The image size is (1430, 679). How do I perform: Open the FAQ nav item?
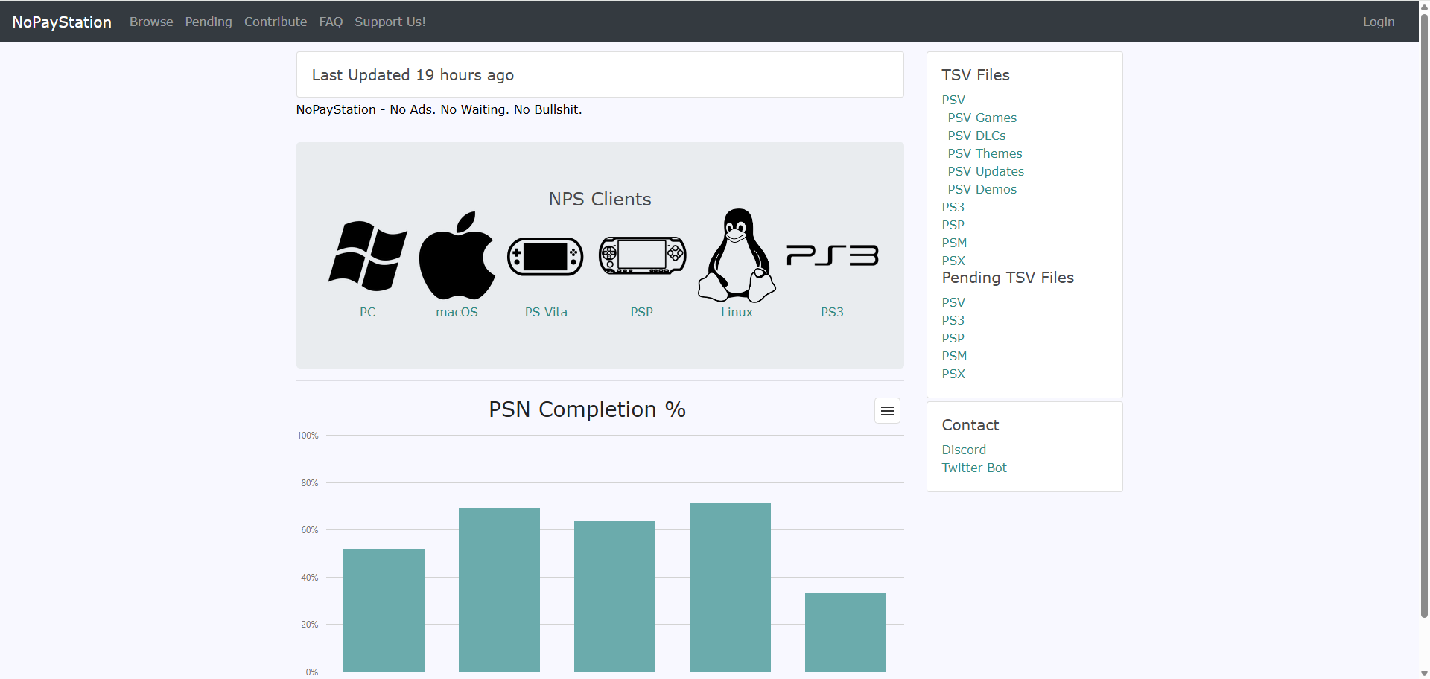[331, 22]
